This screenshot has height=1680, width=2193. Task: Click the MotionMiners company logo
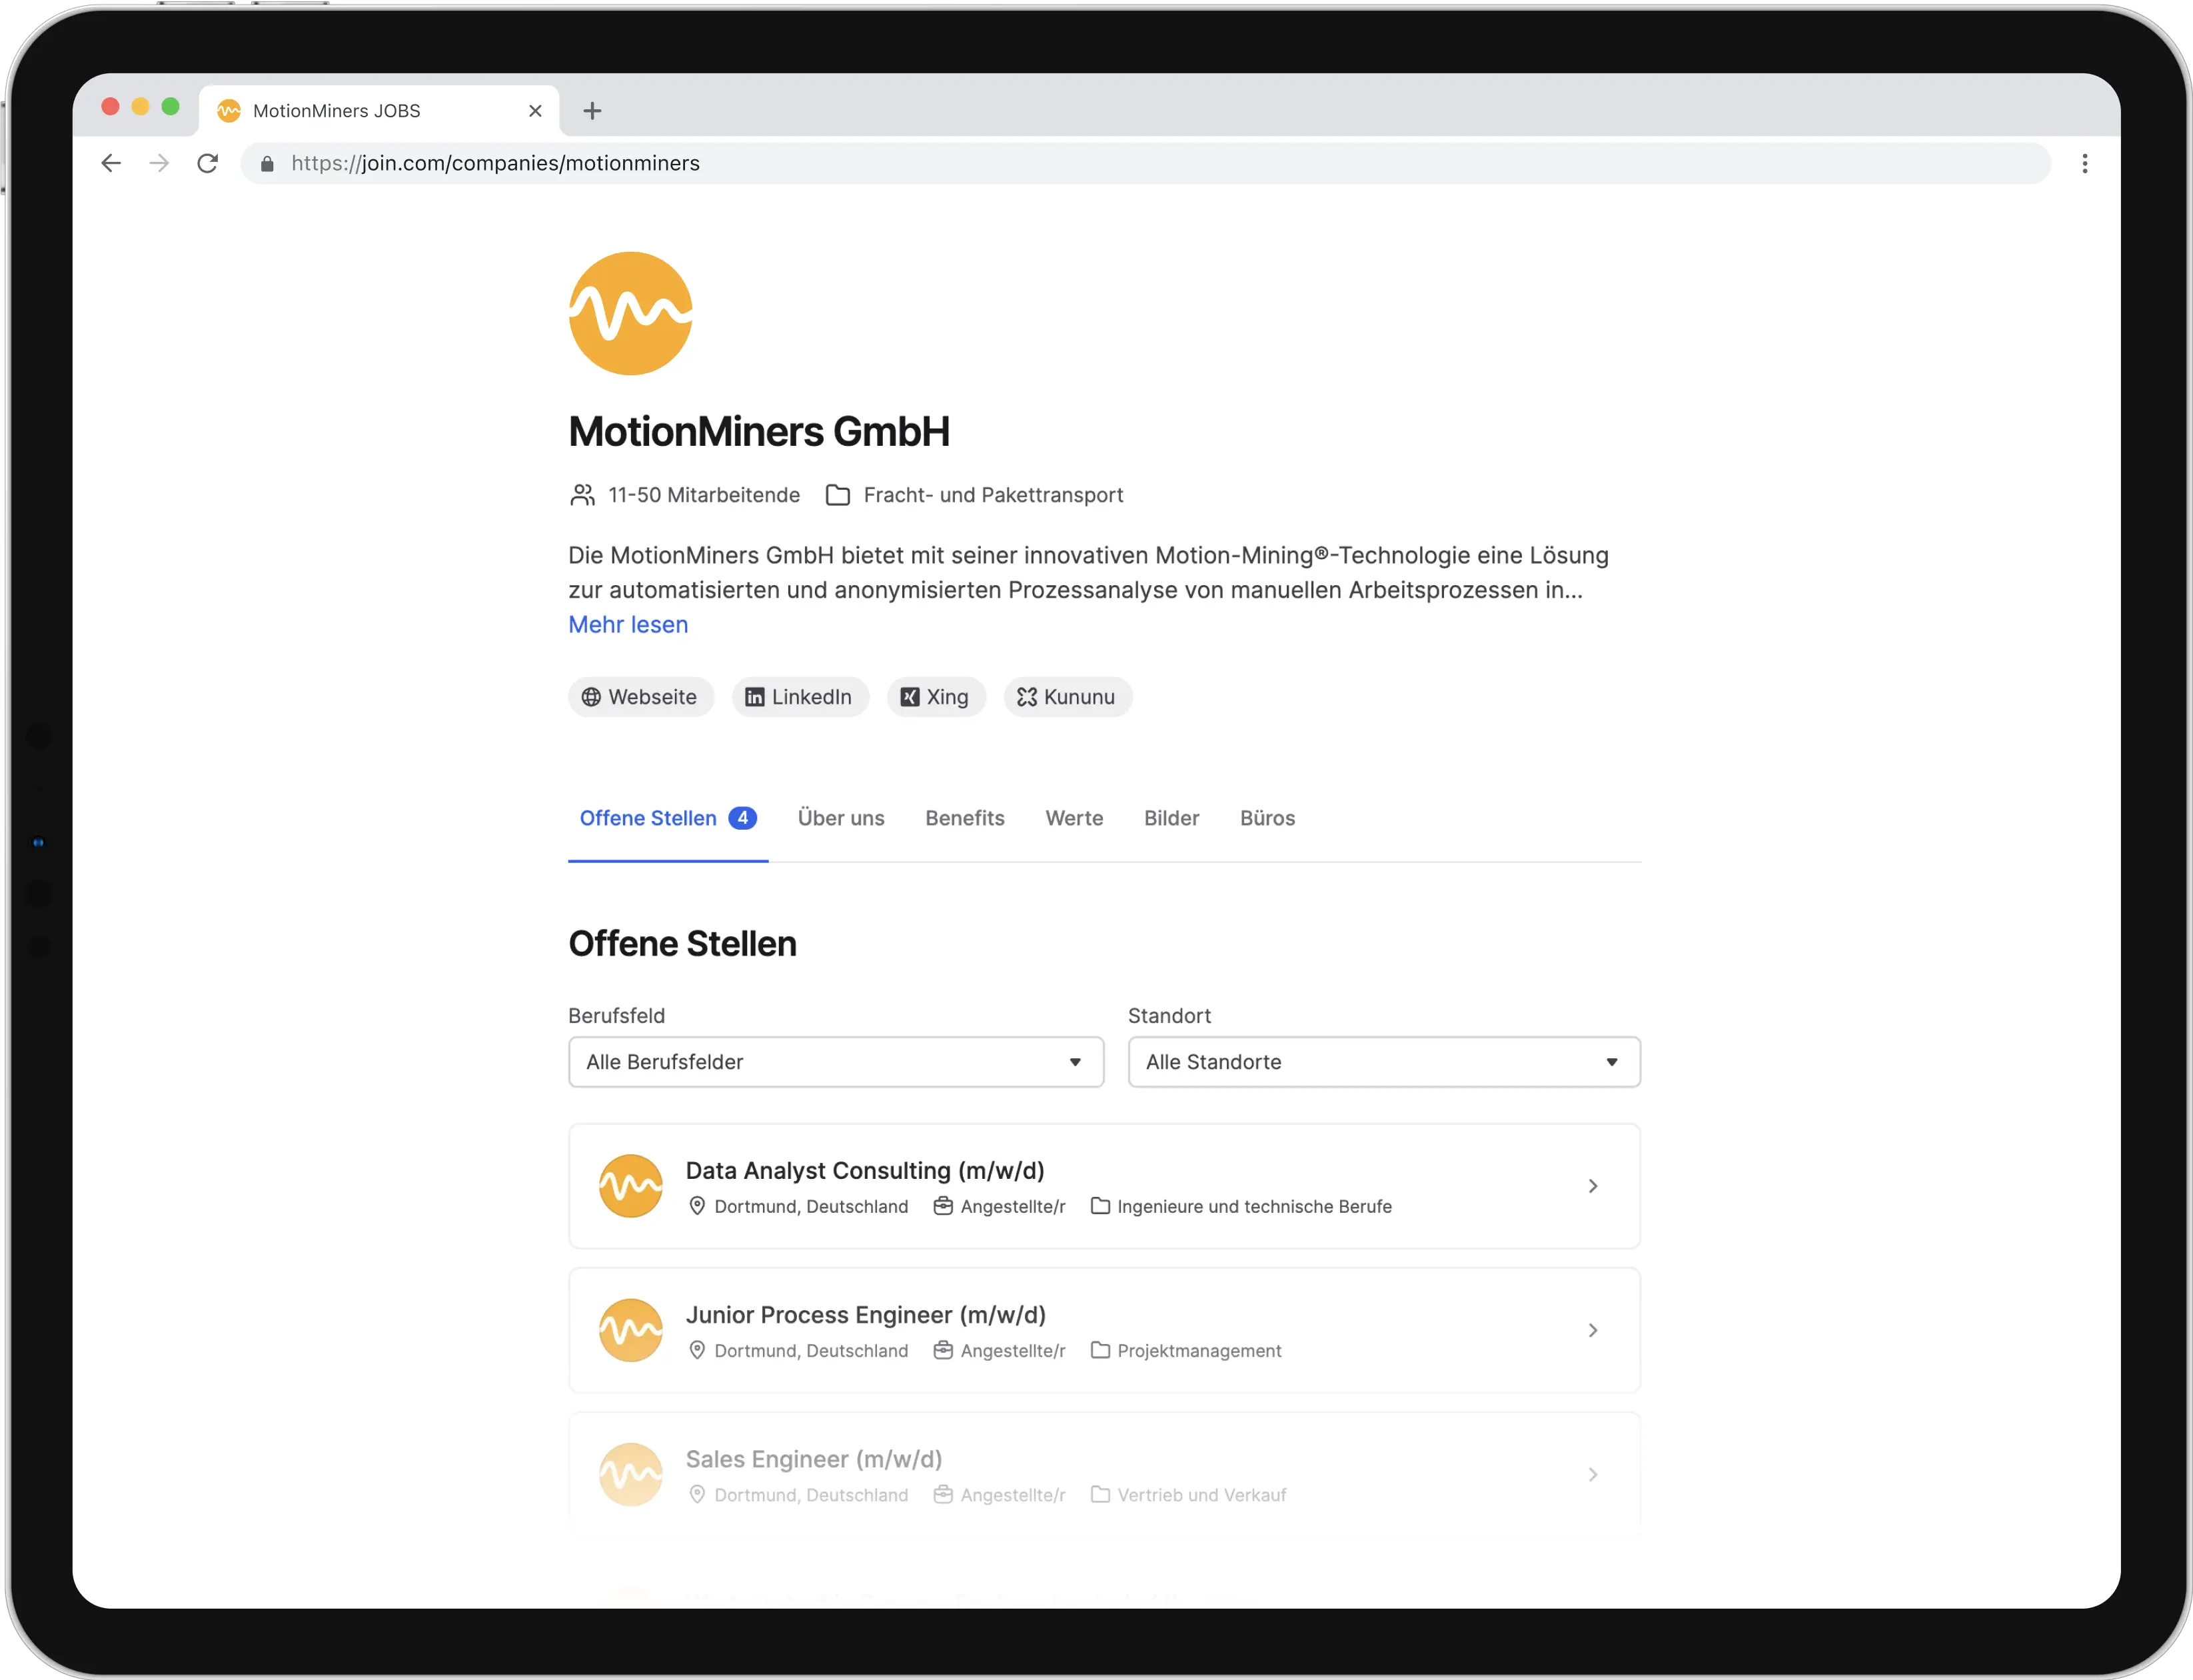click(x=630, y=313)
